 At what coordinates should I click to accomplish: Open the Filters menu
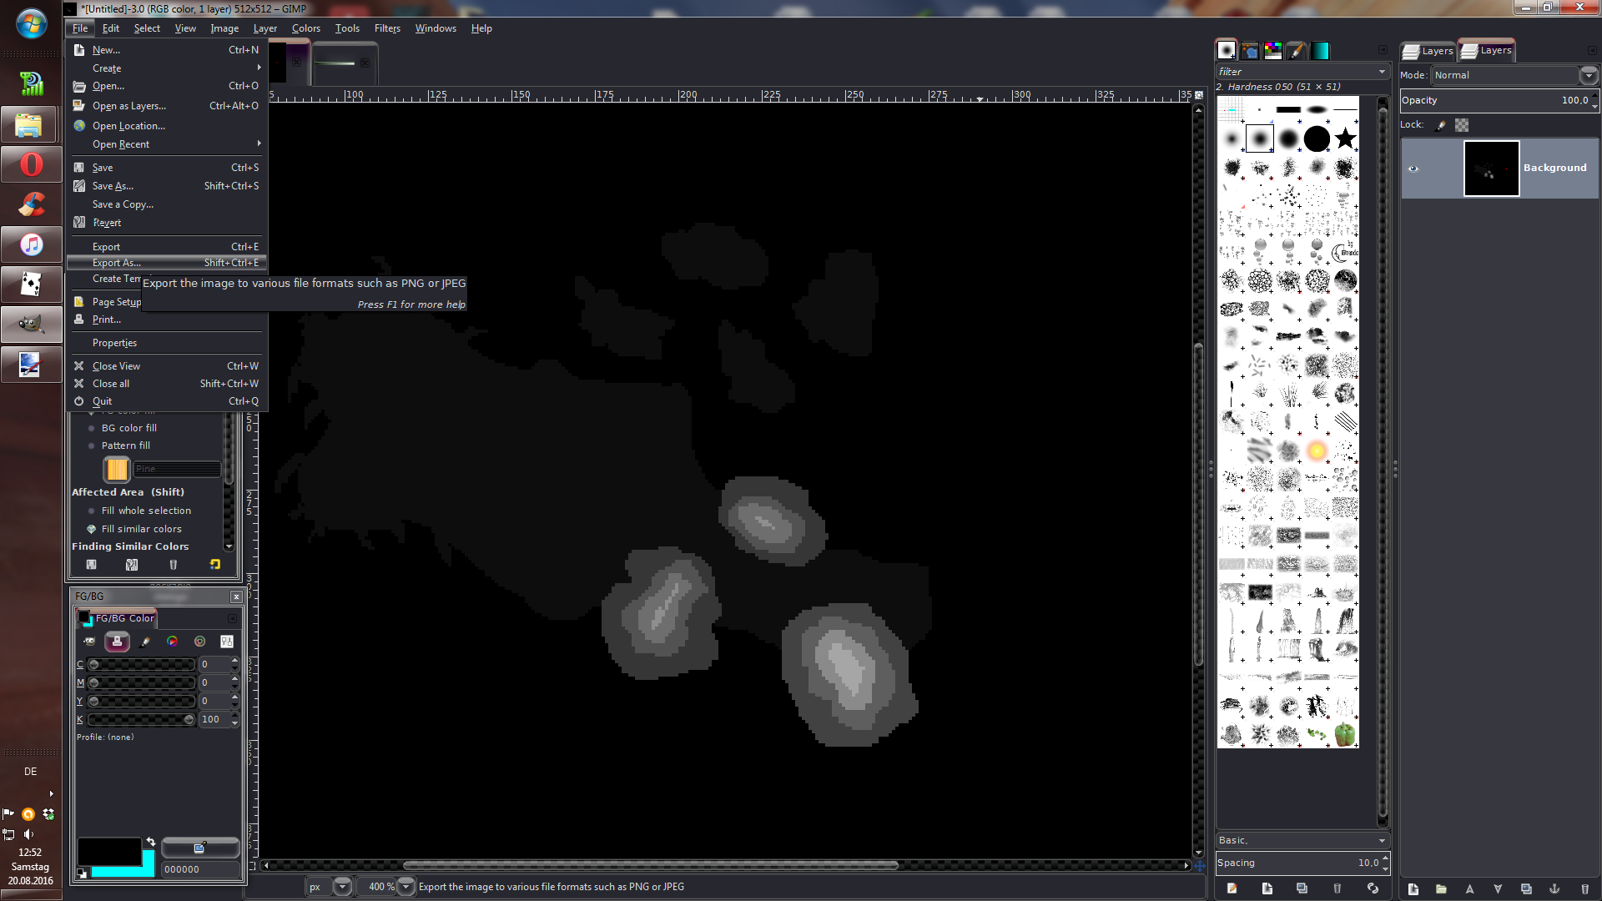pyautogui.click(x=387, y=28)
